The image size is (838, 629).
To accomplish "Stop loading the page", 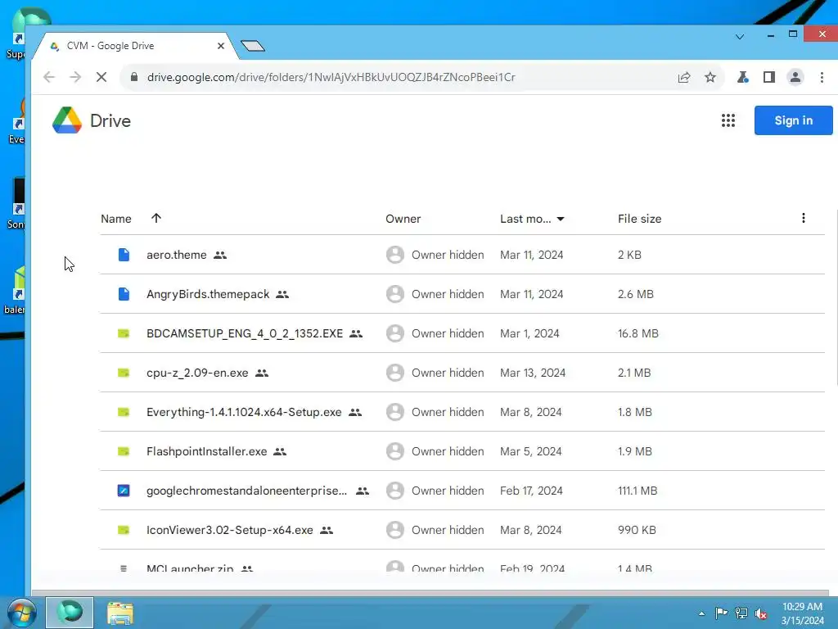I will click(101, 77).
